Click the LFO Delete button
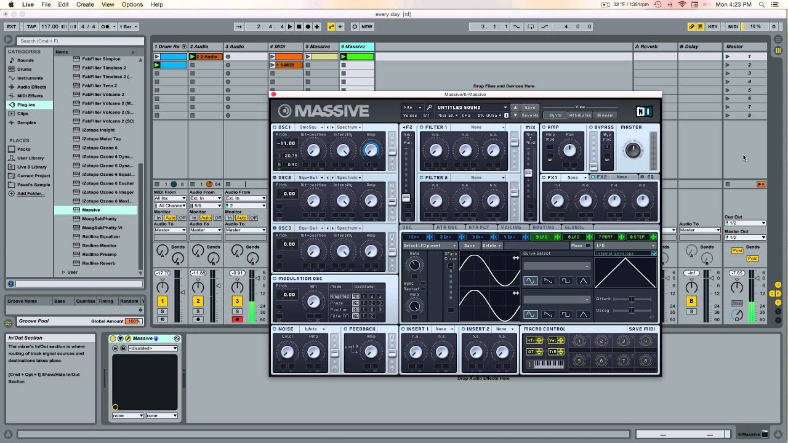 [x=491, y=245]
